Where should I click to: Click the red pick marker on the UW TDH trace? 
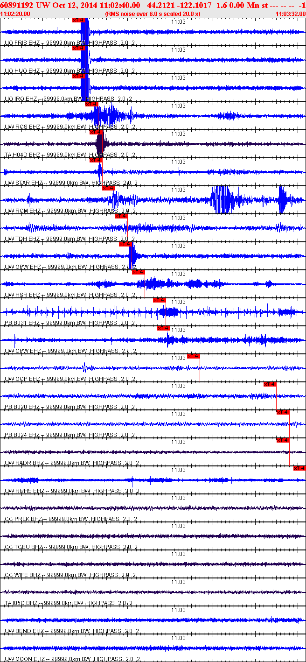point(121,216)
